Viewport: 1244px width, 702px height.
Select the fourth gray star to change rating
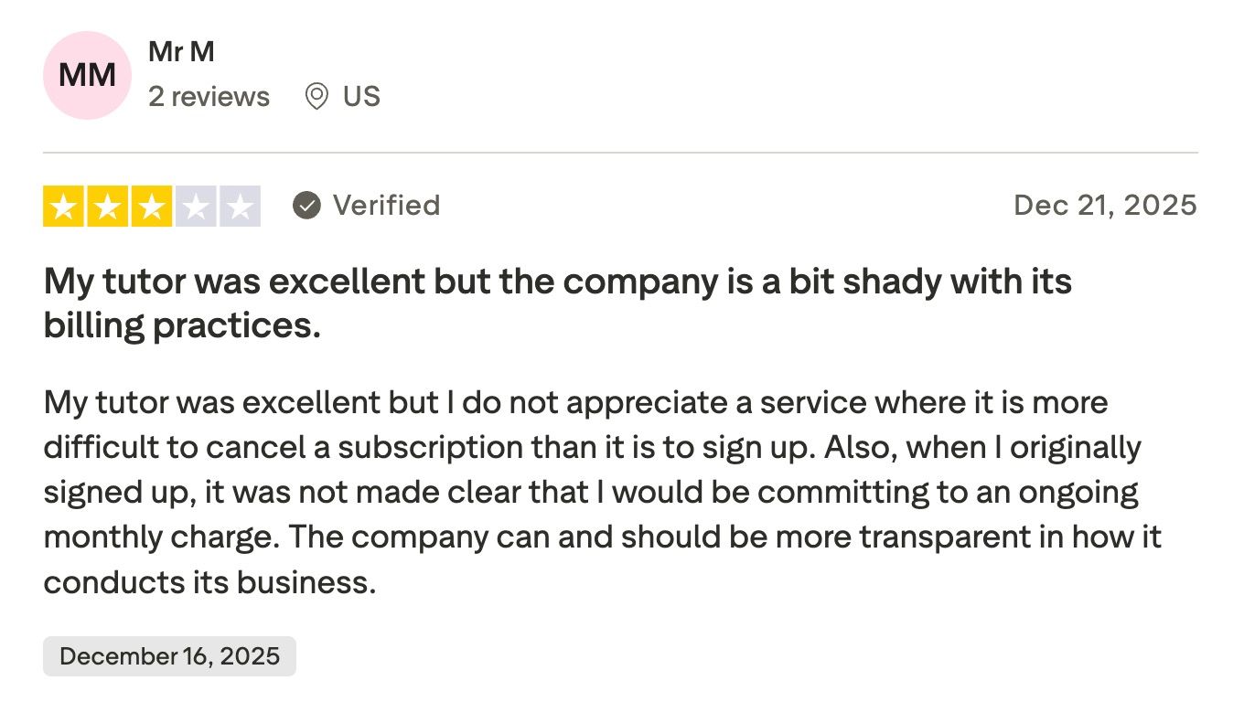coord(195,206)
